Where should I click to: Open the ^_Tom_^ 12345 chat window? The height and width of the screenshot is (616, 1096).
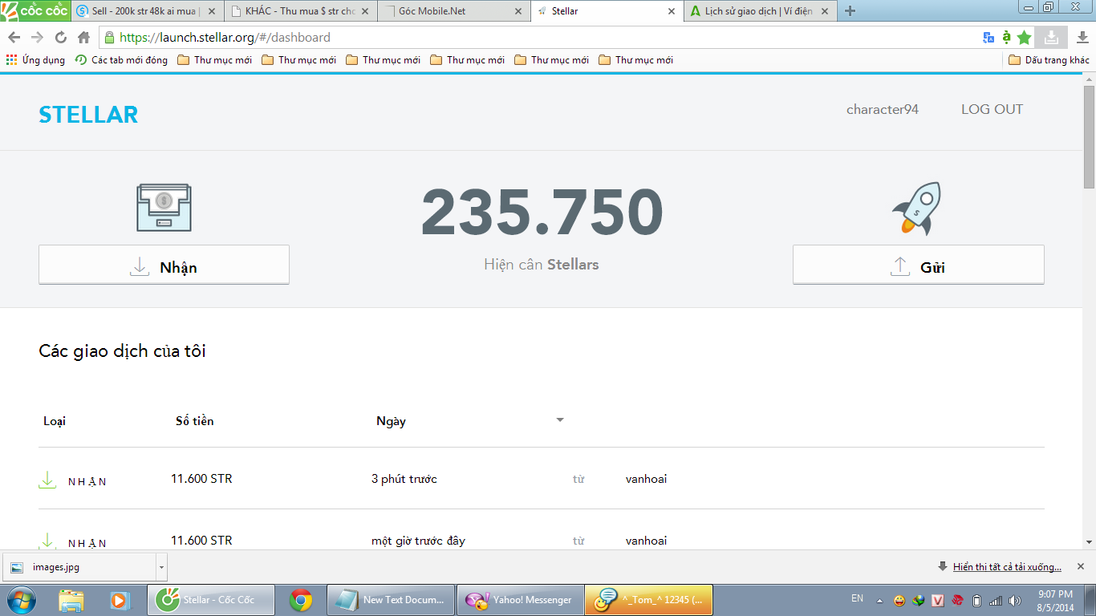tap(649, 599)
